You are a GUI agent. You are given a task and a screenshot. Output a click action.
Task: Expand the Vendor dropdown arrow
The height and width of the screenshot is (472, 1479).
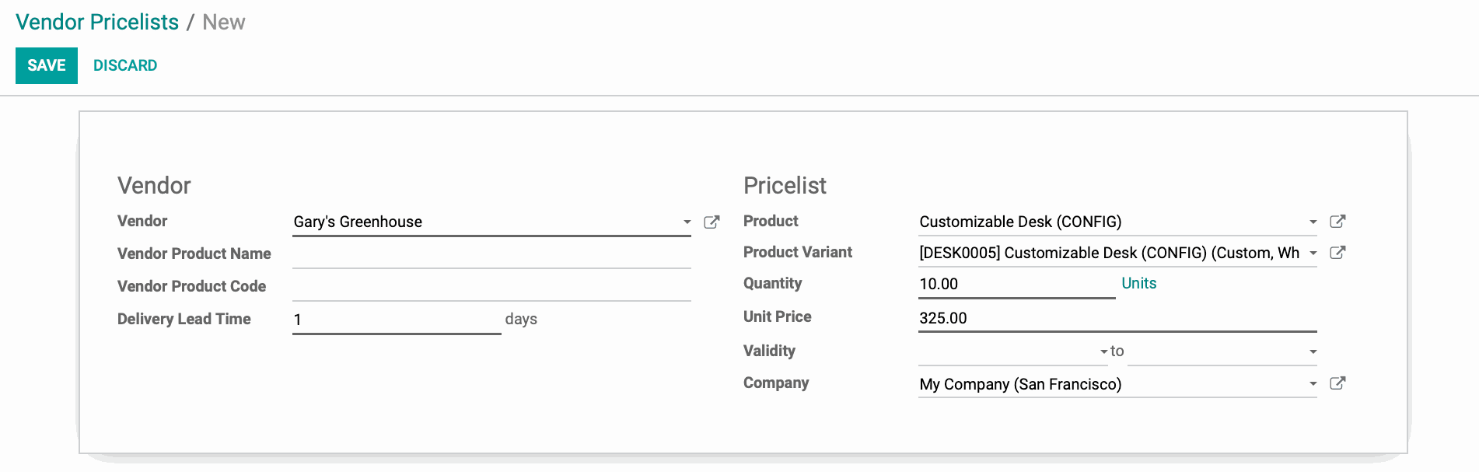coord(687,222)
